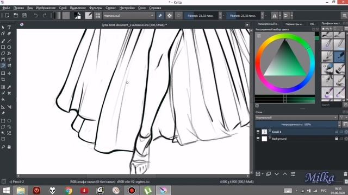
Task: Open the Фильтры menu
Action: [96, 8]
